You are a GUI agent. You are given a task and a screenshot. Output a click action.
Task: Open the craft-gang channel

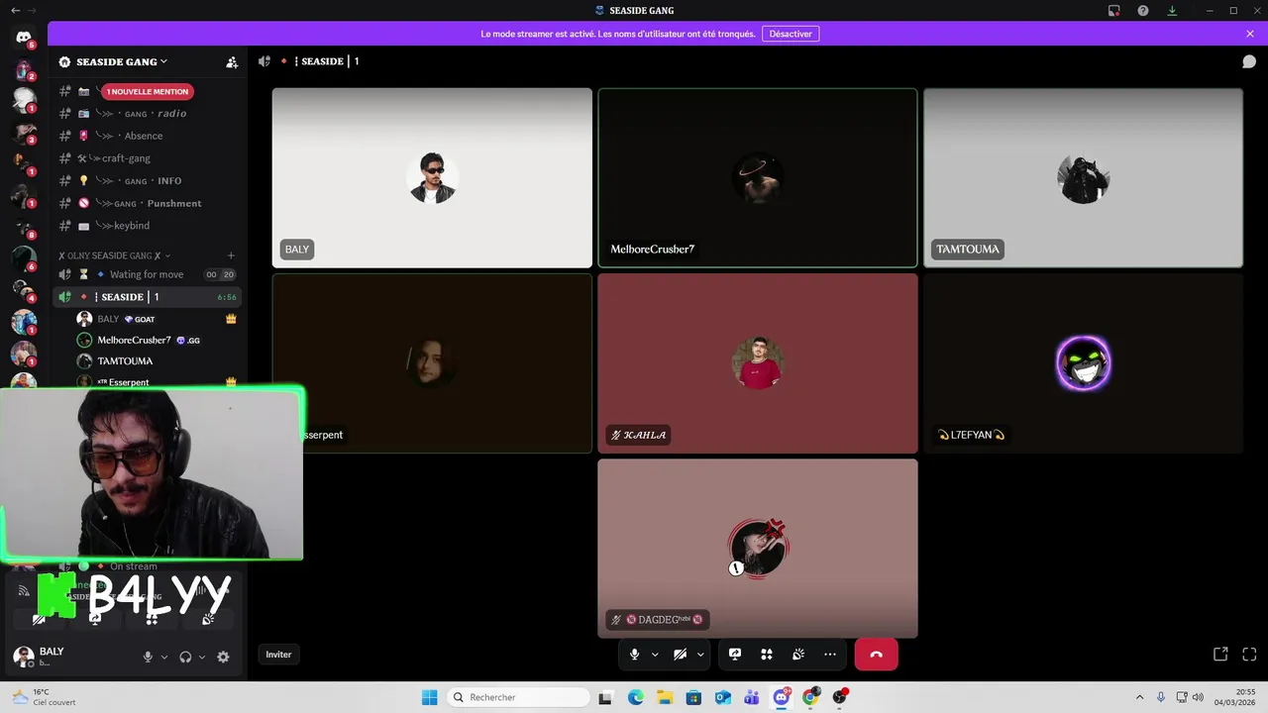tap(147, 158)
